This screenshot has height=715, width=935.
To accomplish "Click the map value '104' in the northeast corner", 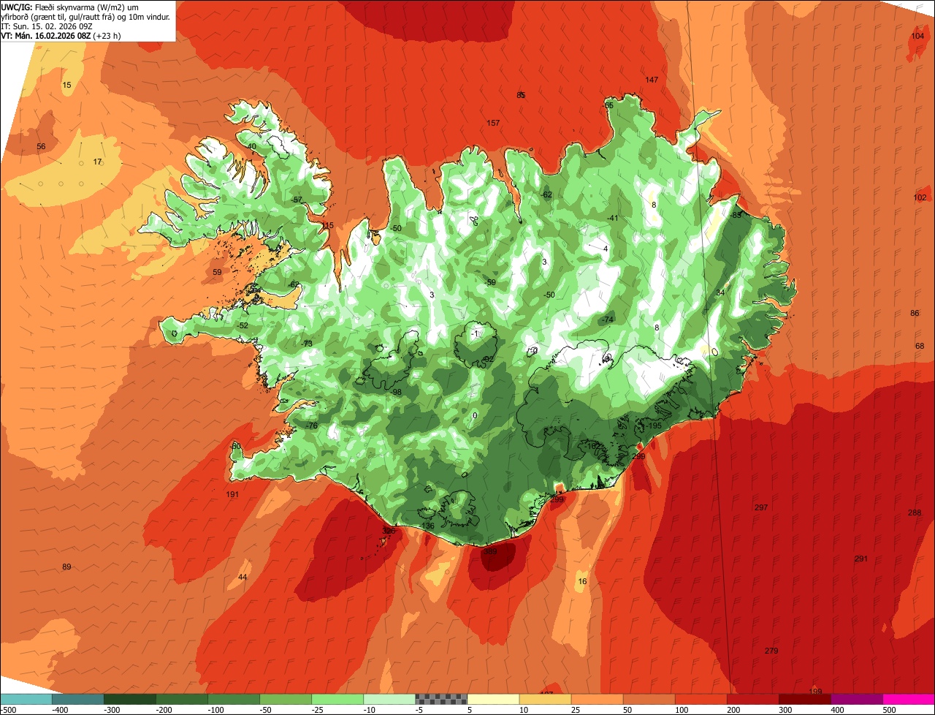I will click(x=918, y=36).
